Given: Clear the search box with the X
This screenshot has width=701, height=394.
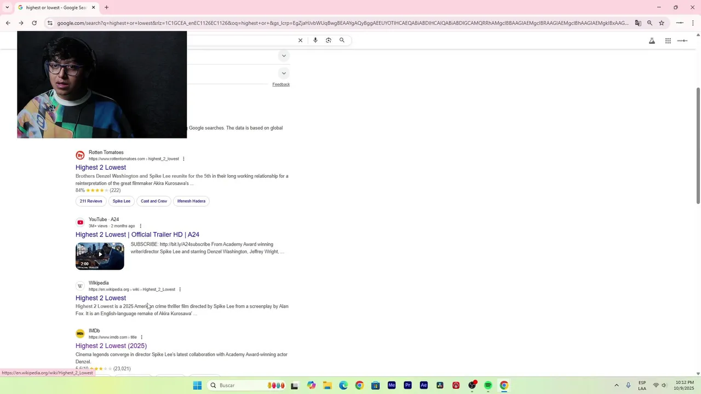Looking at the screenshot, I should pyautogui.click(x=300, y=40).
